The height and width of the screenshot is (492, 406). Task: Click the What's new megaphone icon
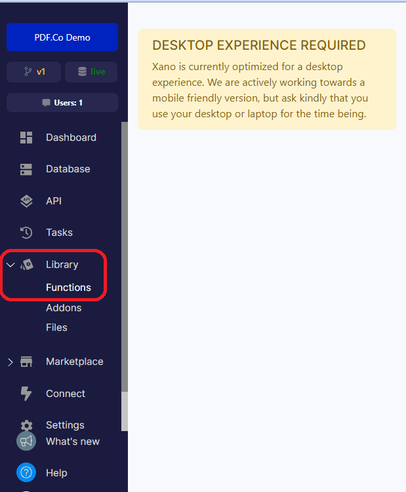tap(26, 442)
